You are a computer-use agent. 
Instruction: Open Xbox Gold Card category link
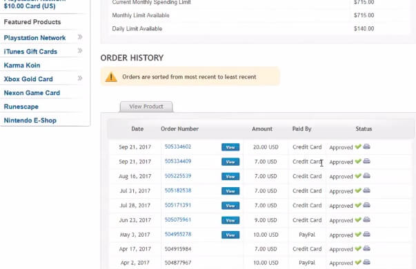pos(28,79)
